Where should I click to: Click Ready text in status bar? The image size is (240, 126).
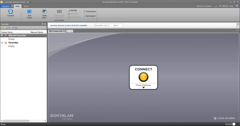point(3,124)
